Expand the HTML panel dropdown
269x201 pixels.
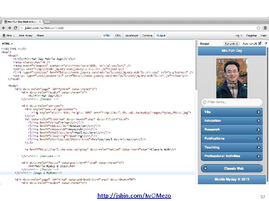pos(7,44)
